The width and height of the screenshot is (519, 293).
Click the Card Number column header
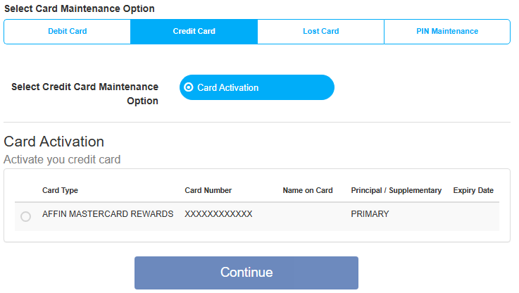tap(208, 190)
